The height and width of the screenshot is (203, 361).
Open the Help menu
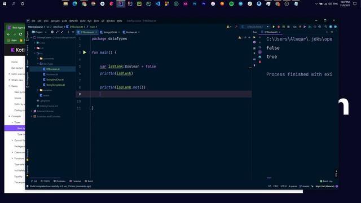coord(120,21)
